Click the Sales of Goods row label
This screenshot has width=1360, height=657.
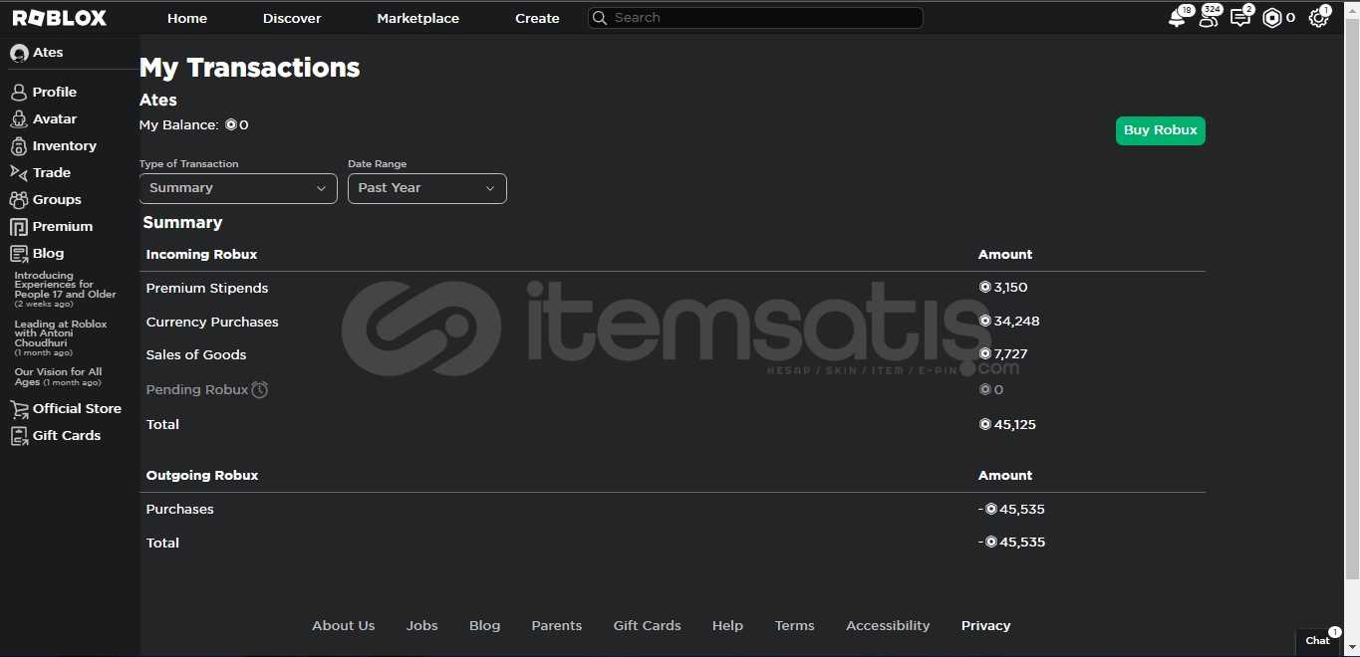(x=196, y=355)
